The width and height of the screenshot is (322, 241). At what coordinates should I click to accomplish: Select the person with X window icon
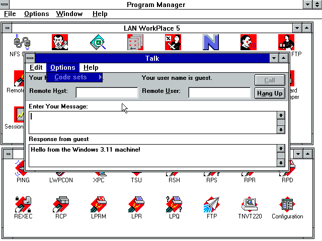[173, 42]
